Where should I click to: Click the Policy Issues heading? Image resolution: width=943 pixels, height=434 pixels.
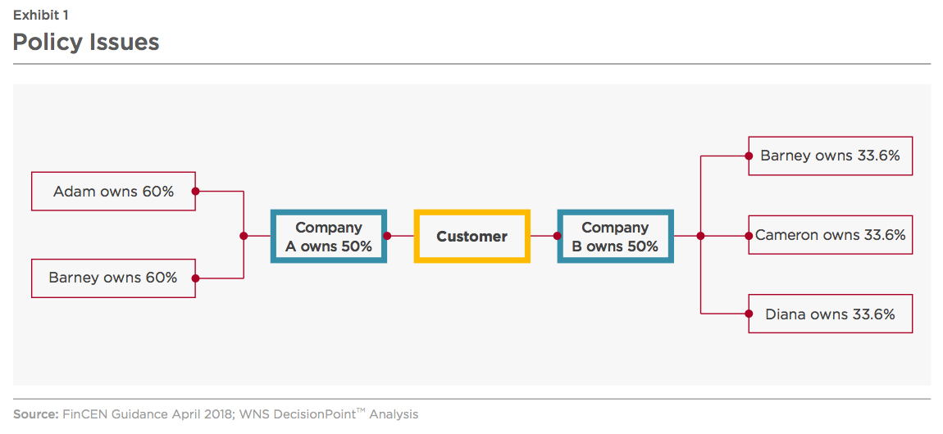click(86, 42)
